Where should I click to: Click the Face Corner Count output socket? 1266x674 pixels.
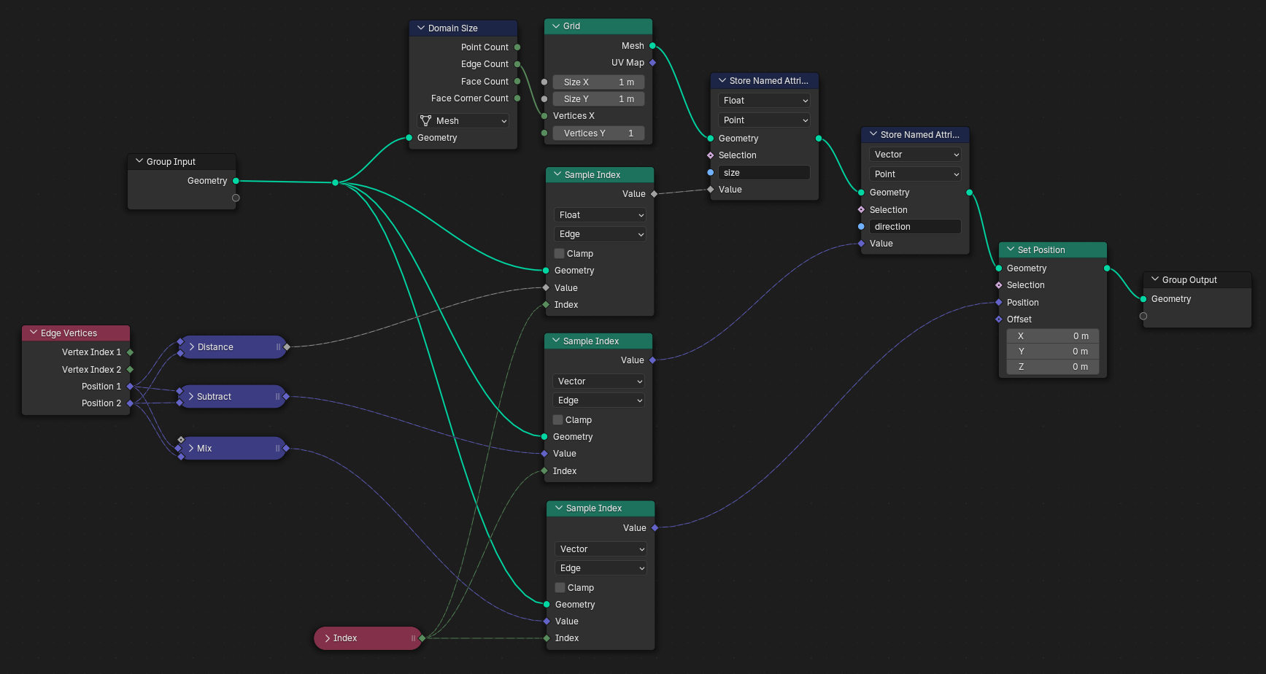[x=517, y=98]
